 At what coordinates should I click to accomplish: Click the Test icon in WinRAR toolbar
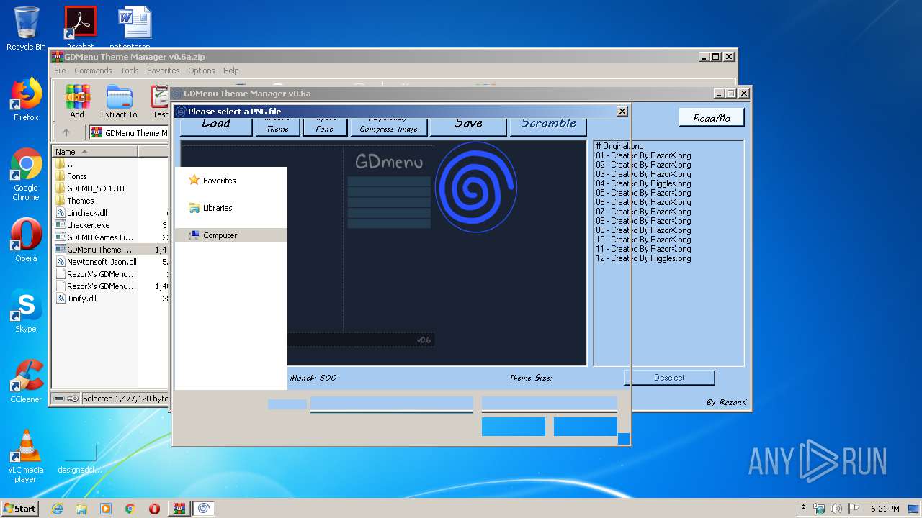pos(160,101)
